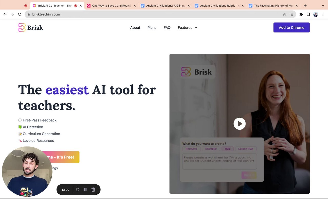Switch to the first tab with the red recording dot

pos(26,6)
